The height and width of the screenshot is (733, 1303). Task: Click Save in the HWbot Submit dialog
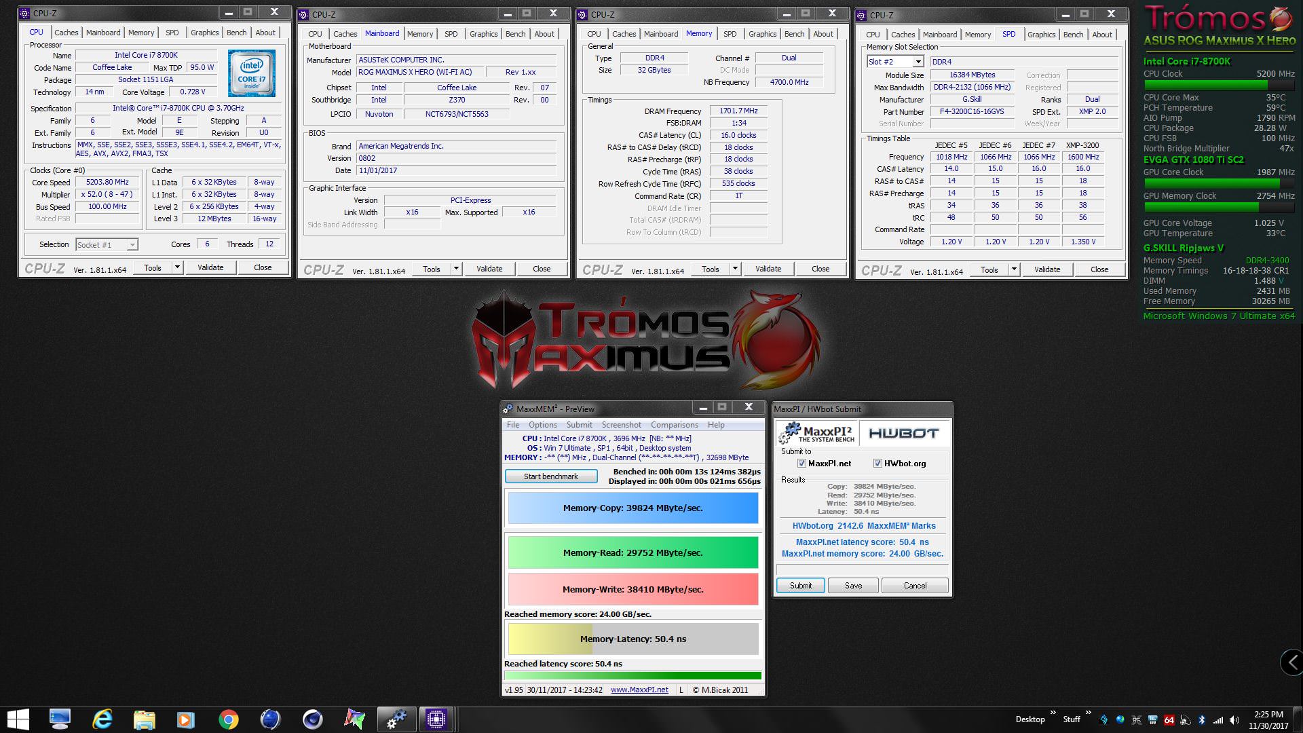[854, 586]
